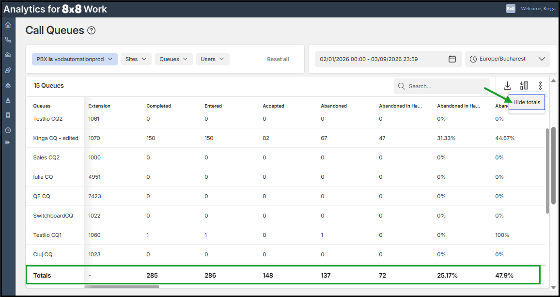Open the calendar date picker icon
The image size is (560, 297).
tap(452, 59)
